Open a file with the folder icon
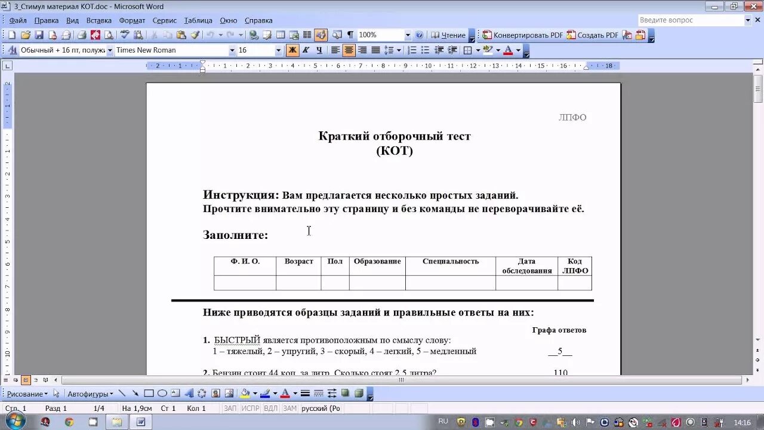764x430 pixels. click(x=25, y=35)
